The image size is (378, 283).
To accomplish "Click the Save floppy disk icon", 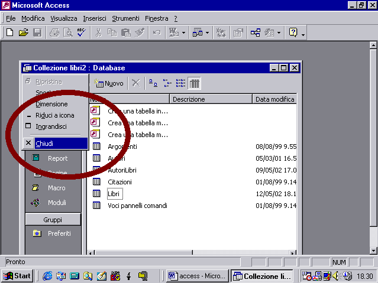I will [37, 32].
